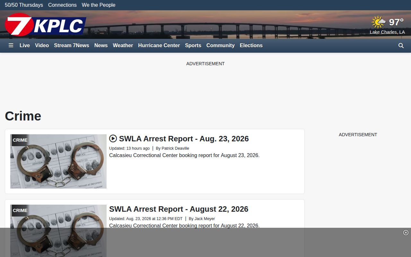Play video icon beside Aug. 23 arrest report
This screenshot has height=257, width=411.
pyautogui.click(x=113, y=138)
